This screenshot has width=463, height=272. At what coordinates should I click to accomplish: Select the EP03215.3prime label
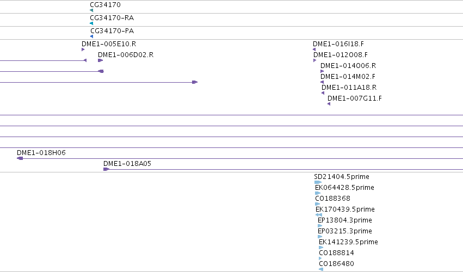[345, 231]
